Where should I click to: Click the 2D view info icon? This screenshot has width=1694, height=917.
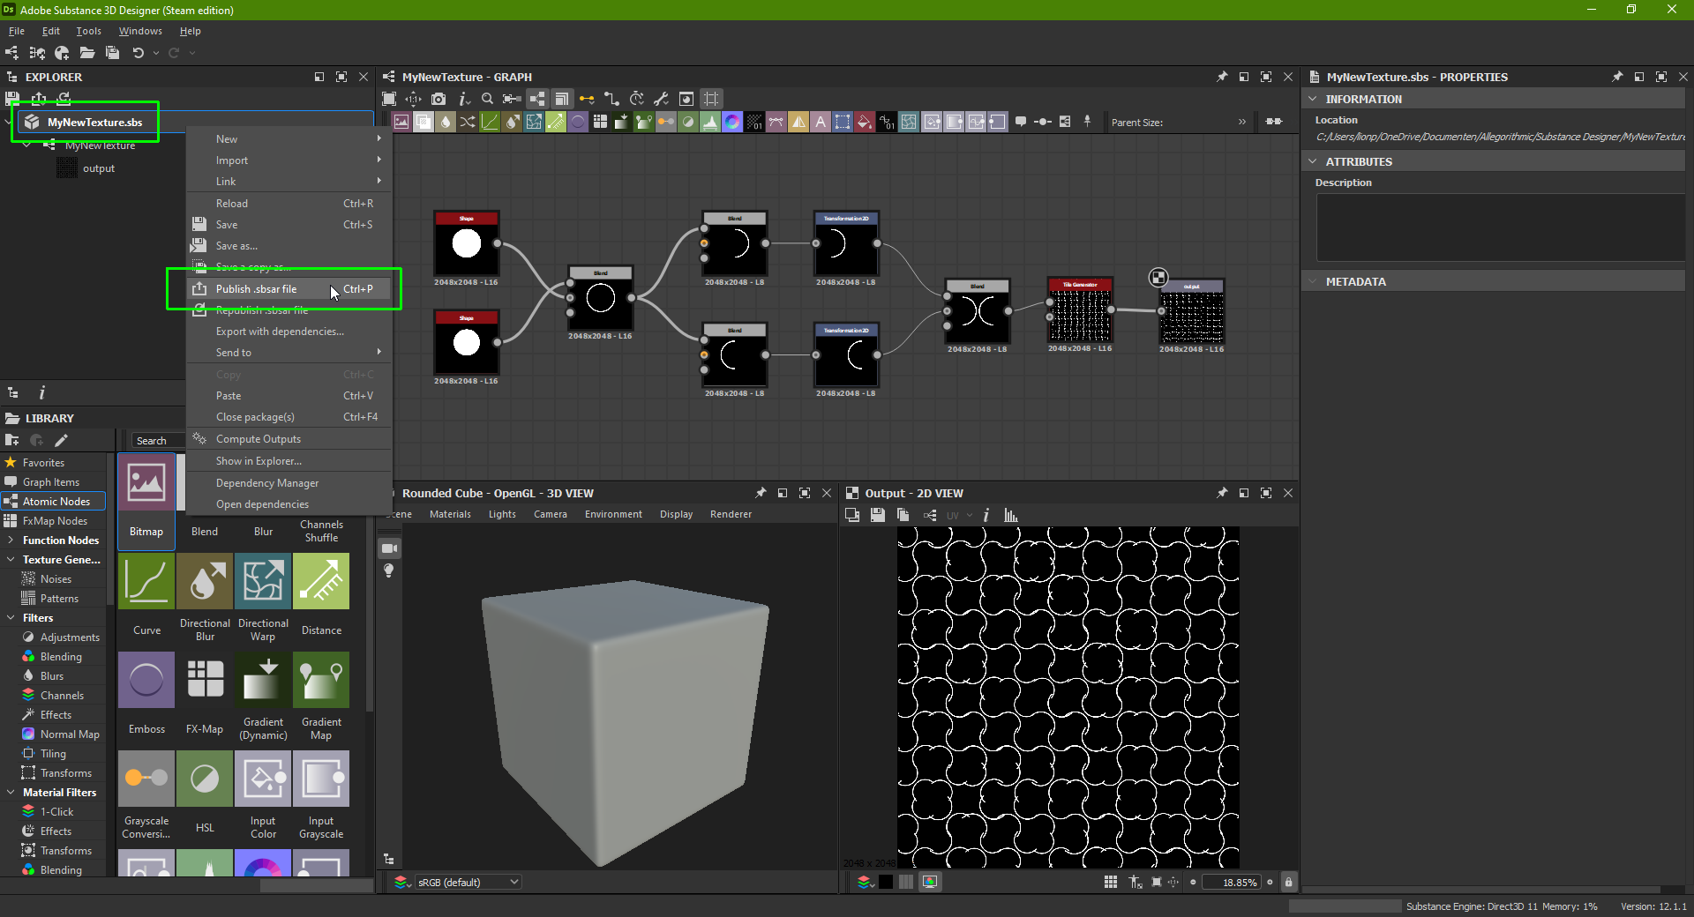point(986,515)
